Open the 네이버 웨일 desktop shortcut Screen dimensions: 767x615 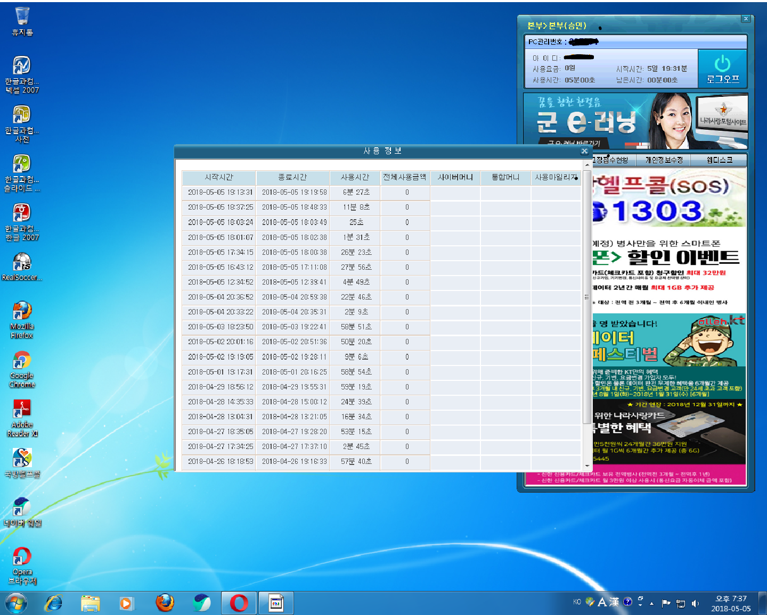pyautogui.click(x=22, y=512)
